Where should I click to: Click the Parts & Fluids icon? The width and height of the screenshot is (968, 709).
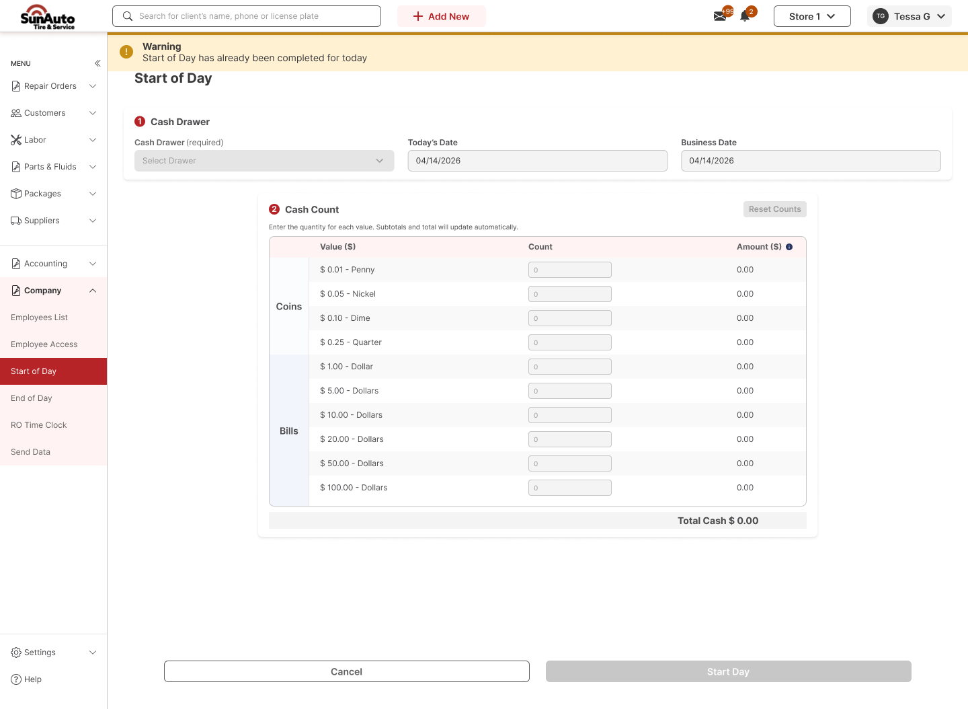(16, 167)
